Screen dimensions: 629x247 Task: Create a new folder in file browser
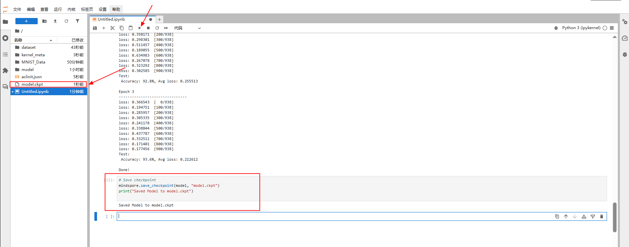click(x=45, y=21)
